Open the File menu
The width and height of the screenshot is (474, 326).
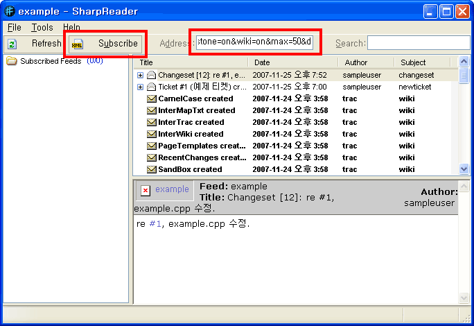(15, 28)
